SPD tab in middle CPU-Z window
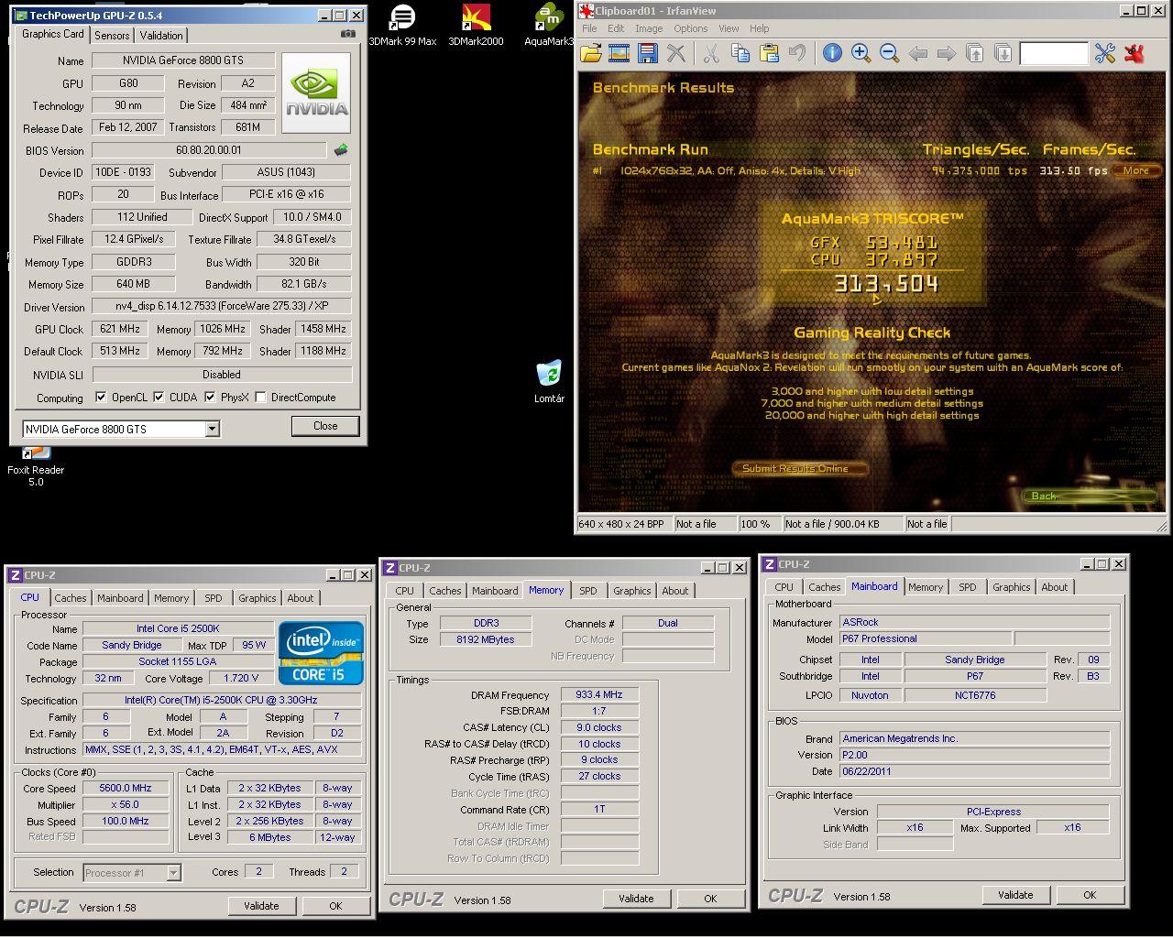This screenshot has height=938, width=1173. point(588,591)
